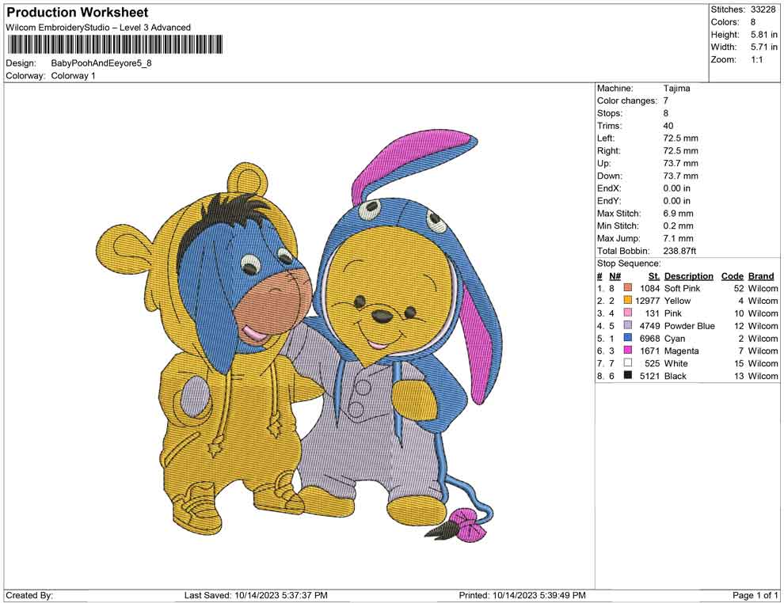Click the Trims value '40'
784x603 pixels.
point(668,126)
